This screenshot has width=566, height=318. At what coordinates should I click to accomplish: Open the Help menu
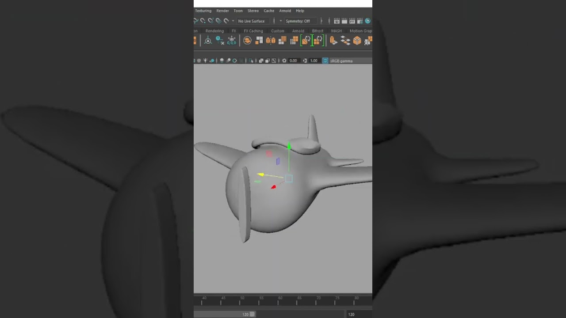(x=300, y=11)
